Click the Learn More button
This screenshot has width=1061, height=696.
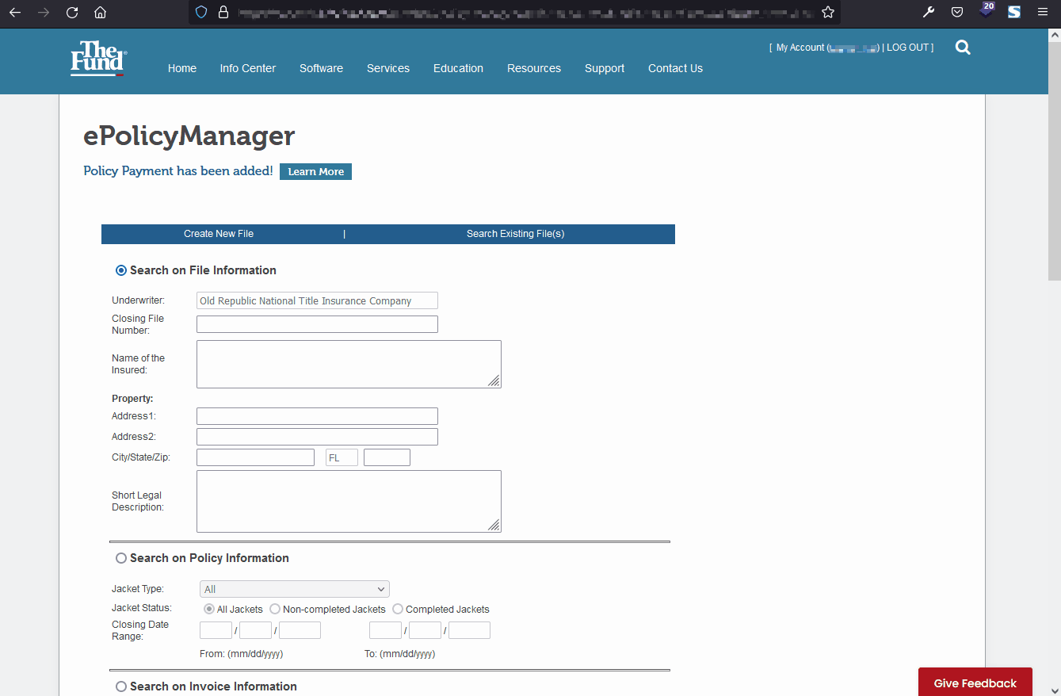point(315,171)
